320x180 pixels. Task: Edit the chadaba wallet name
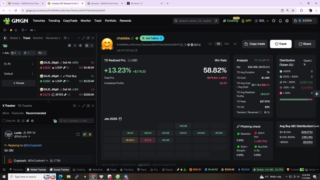[x=132, y=38]
